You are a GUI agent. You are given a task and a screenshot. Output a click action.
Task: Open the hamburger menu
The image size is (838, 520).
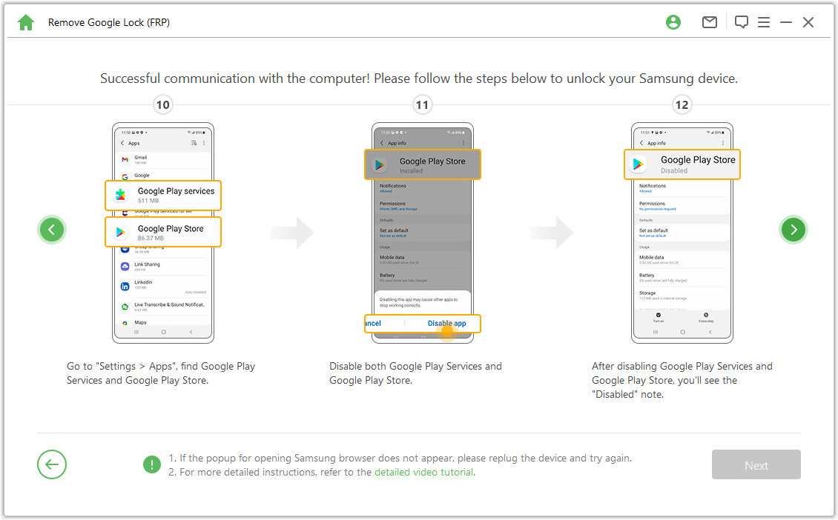764,22
